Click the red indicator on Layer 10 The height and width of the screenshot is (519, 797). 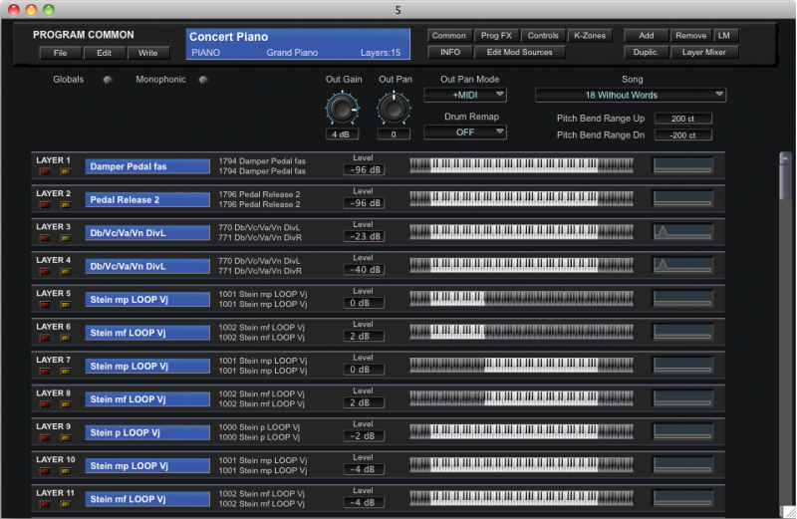coord(44,471)
